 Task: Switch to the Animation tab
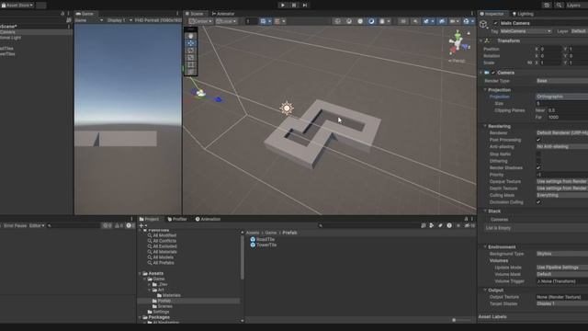(208, 219)
